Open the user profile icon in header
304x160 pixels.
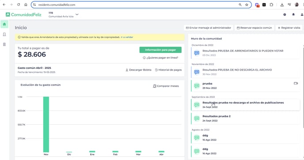click(302, 15)
